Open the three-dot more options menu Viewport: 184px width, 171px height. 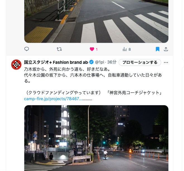coord(166,62)
